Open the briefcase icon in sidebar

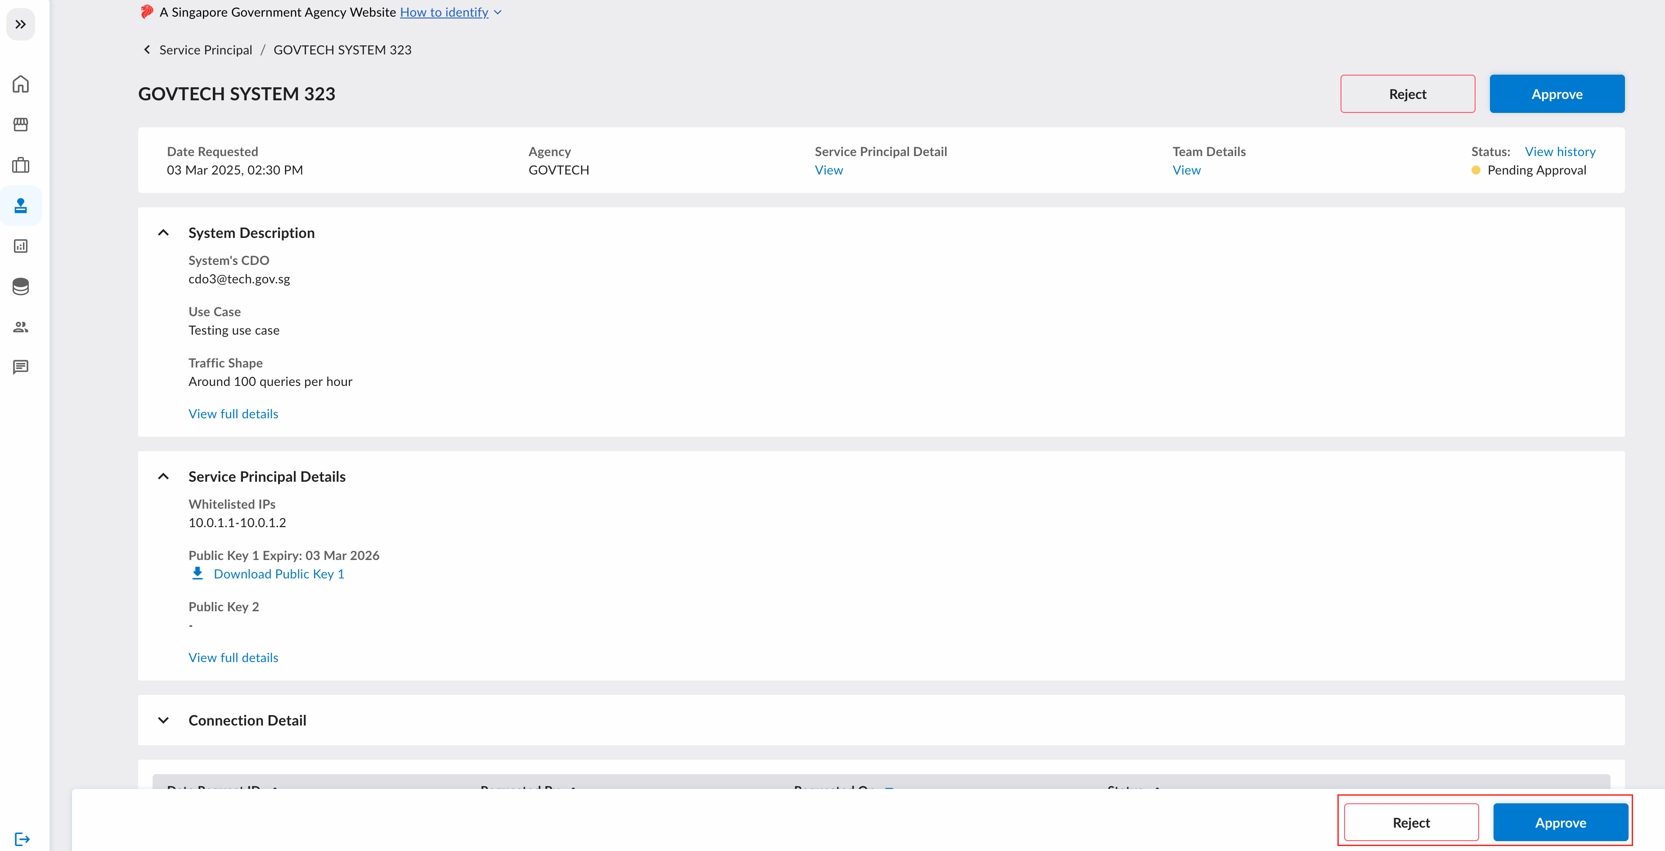click(21, 166)
